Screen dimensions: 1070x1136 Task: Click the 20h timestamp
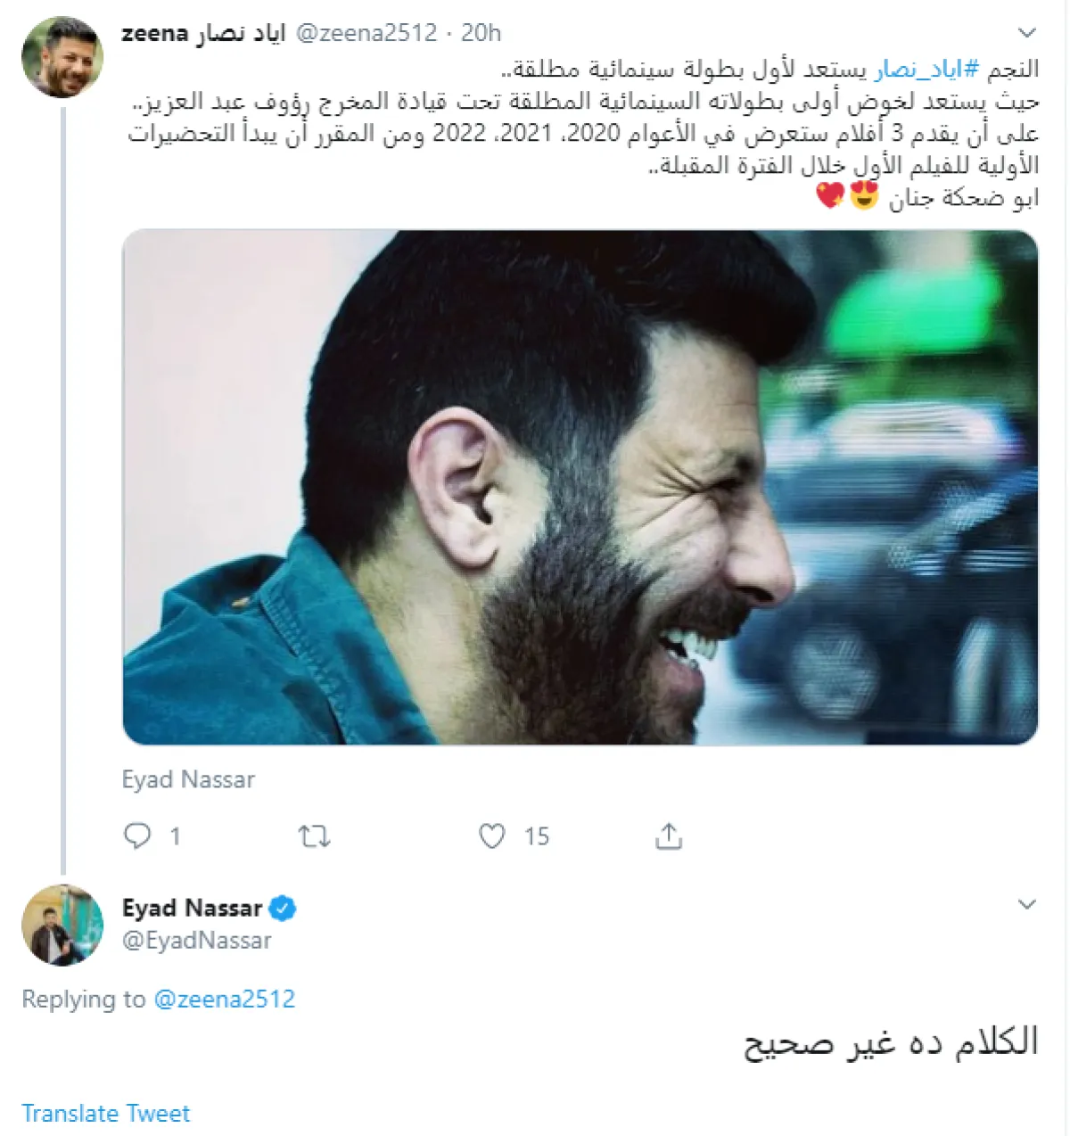[x=481, y=33]
